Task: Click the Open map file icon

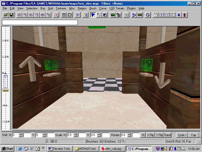Action: click(6, 15)
